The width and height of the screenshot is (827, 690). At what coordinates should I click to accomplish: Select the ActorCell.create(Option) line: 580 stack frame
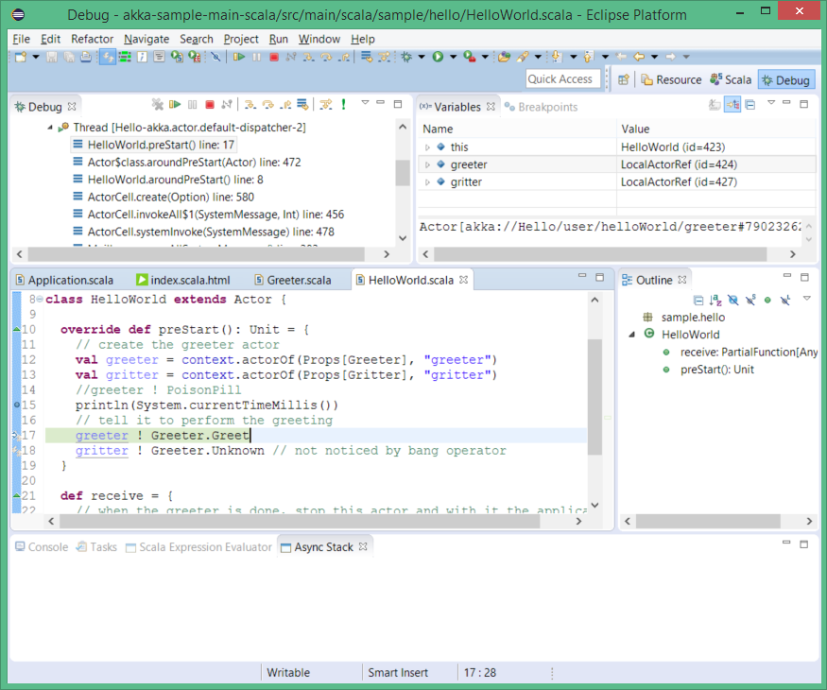170,197
